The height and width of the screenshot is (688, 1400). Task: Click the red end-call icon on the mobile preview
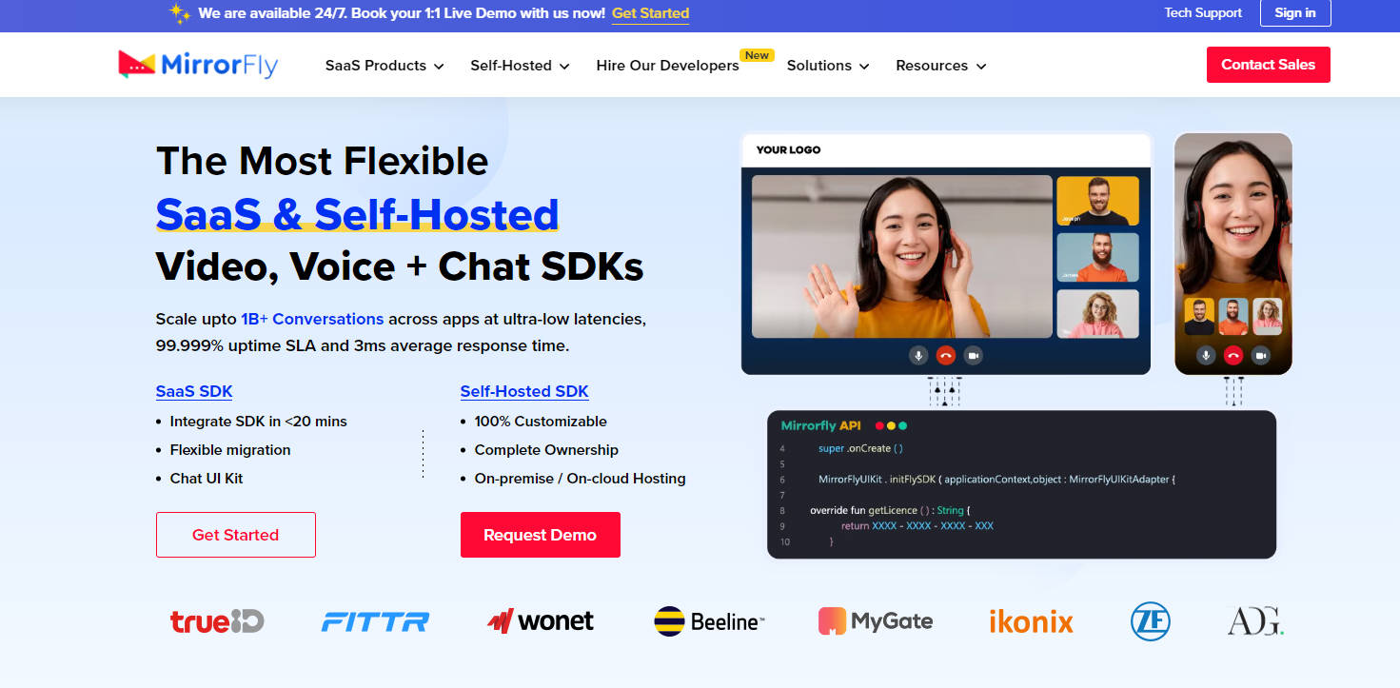1233,355
